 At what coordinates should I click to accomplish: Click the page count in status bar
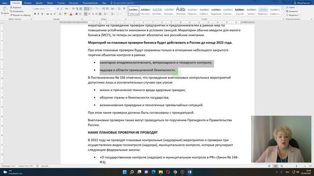pyautogui.click(x=8, y=166)
